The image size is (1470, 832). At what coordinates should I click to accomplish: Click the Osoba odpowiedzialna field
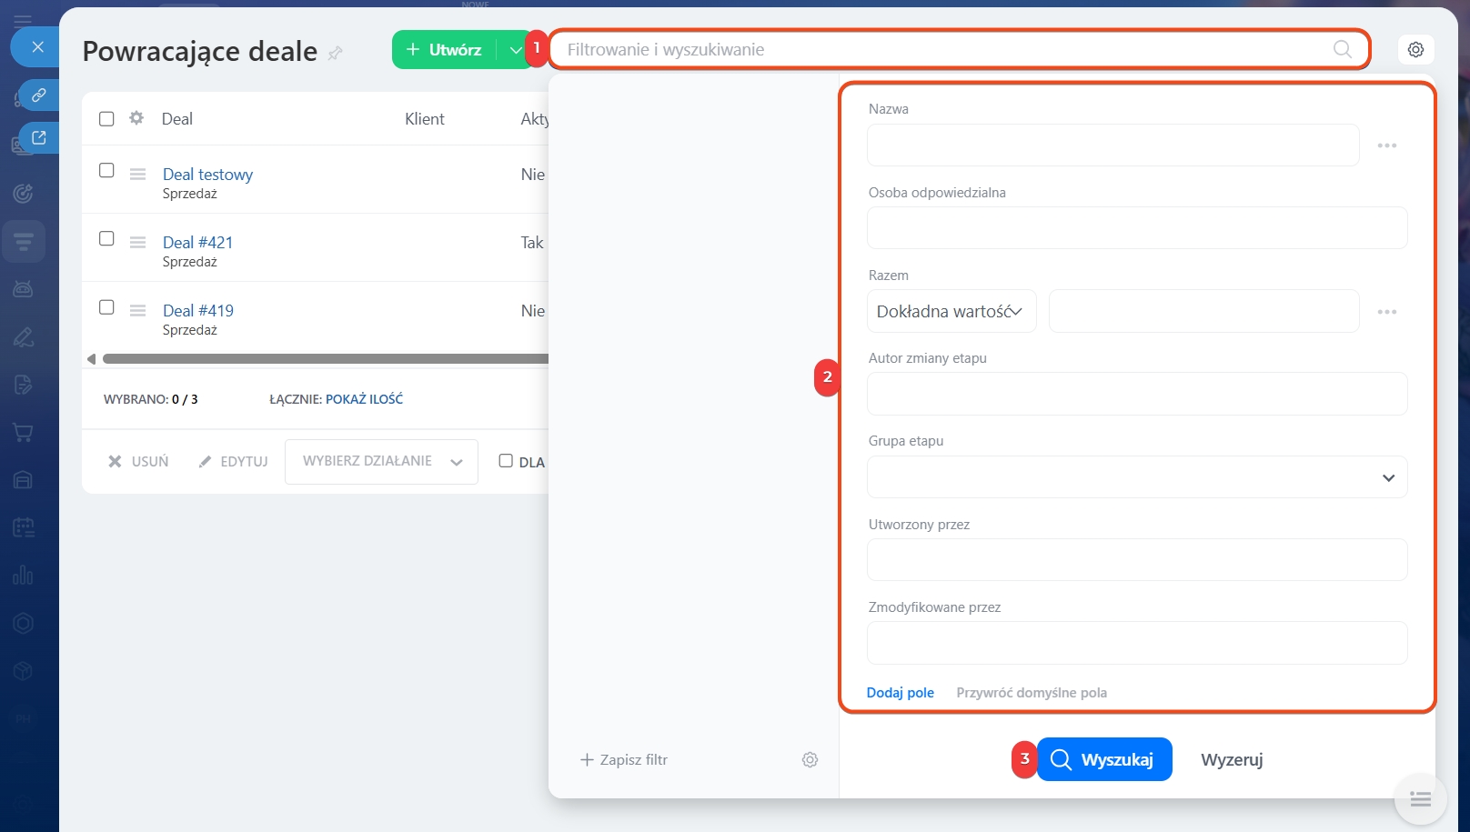click(x=1137, y=228)
